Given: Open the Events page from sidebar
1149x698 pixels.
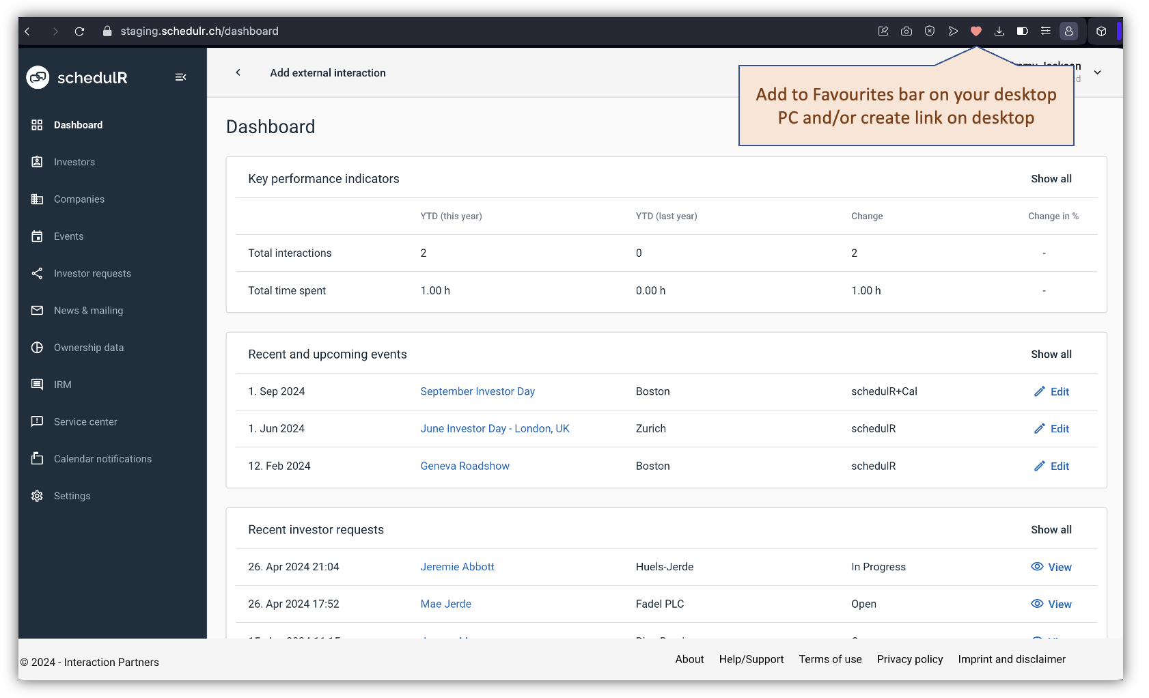Looking at the screenshot, I should (x=68, y=236).
